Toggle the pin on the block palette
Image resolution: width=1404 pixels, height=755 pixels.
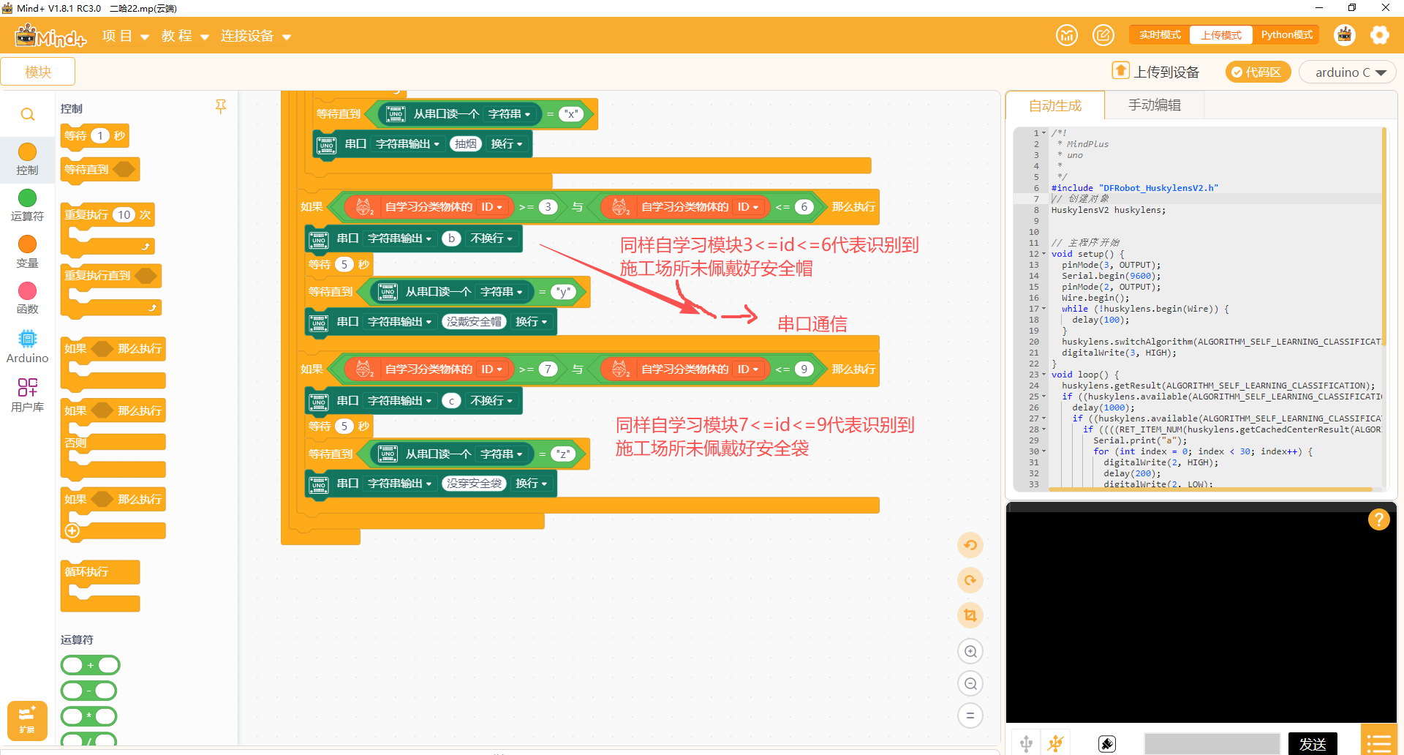click(x=221, y=107)
